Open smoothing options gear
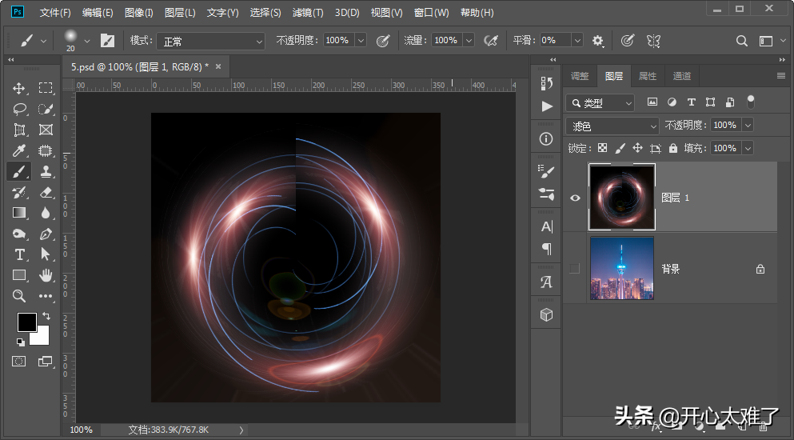This screenshot has width=794, height=440. (x=598, y=41)
